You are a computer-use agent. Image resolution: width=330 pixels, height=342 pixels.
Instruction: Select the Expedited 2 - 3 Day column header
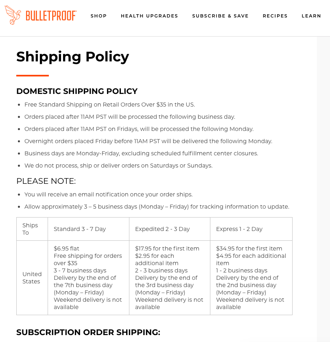(162, 229)
